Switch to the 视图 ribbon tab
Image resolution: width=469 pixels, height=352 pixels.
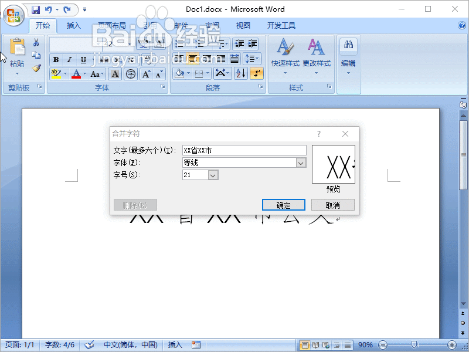tap(243, 25)
